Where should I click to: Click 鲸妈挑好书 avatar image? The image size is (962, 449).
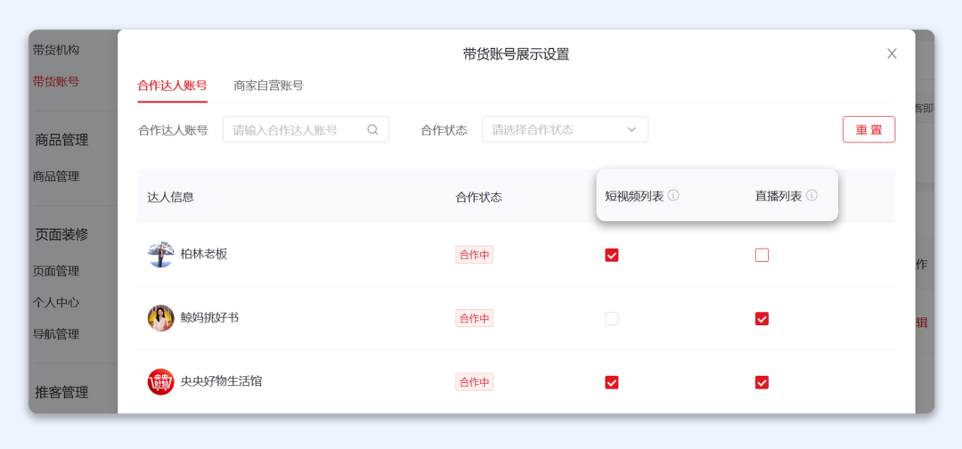(x=160, y=318)
